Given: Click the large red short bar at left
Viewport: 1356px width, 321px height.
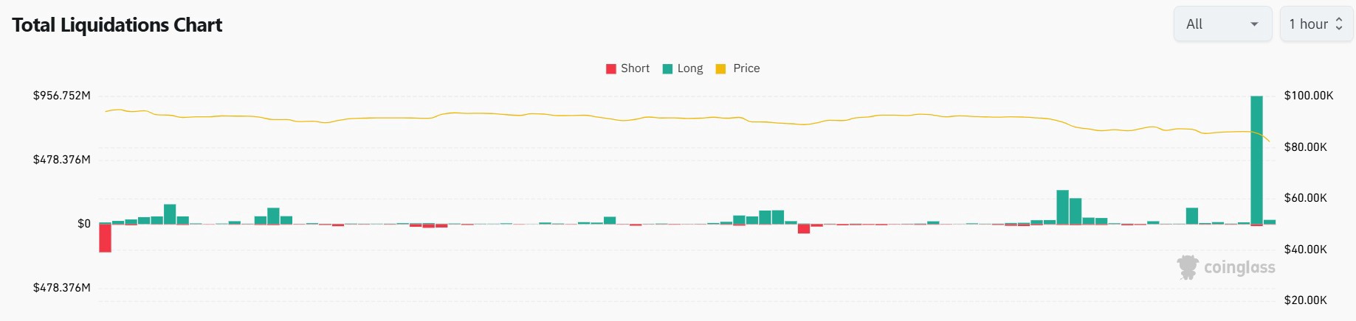Looking at the screenshot, I should pos(106,238).
